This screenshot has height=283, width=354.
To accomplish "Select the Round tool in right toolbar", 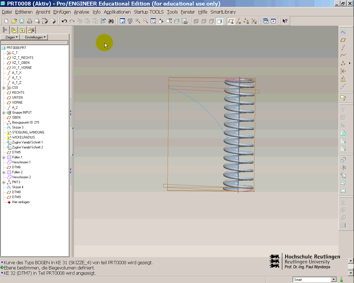I will (343, 141).
